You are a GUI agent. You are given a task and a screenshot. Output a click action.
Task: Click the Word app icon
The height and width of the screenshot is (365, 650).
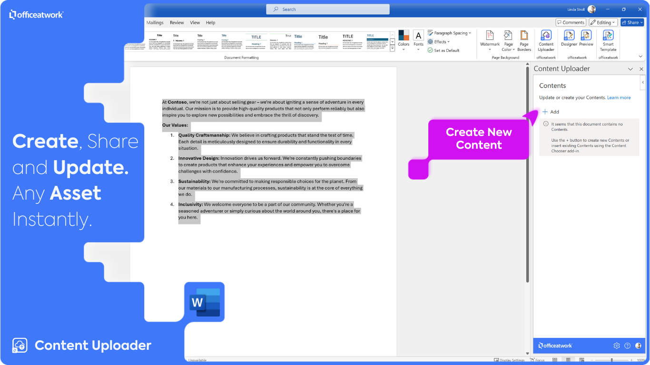[205, 302]
